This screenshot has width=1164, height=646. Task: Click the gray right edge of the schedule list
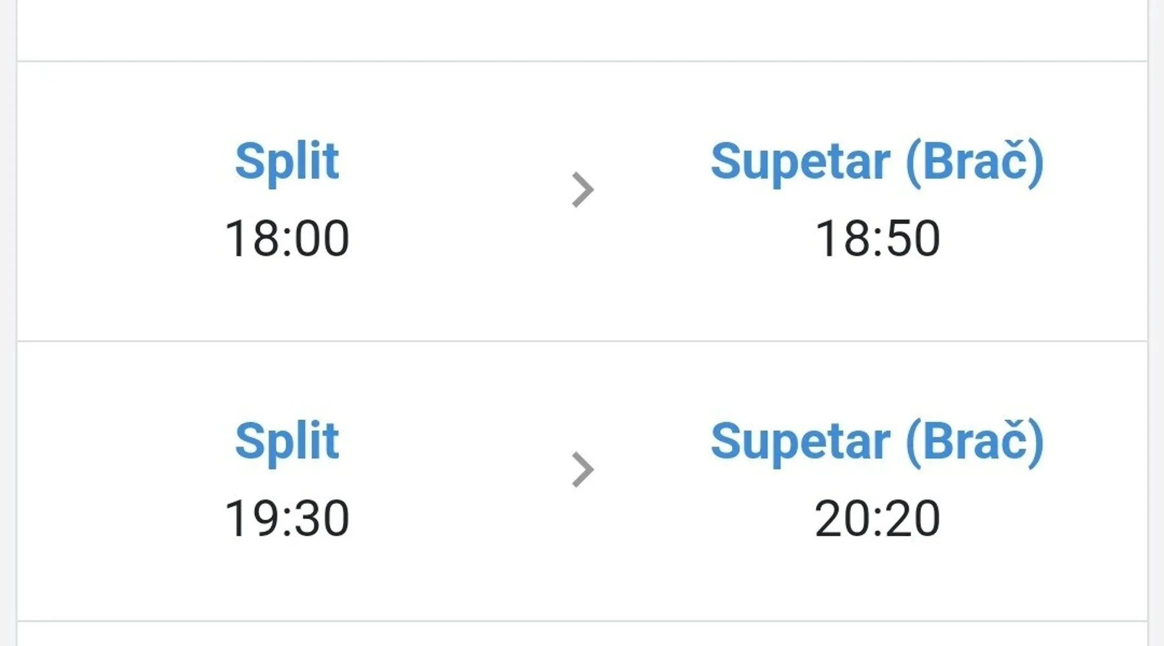(1156, 323)
